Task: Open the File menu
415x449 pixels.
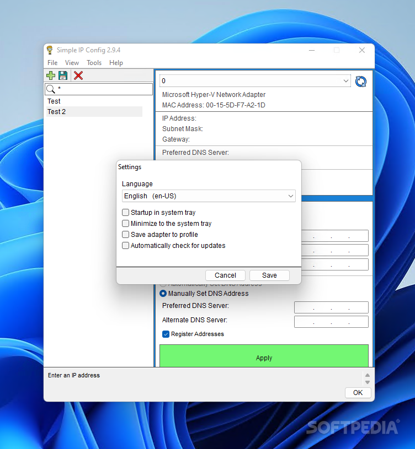Action: pyautogui.click(x=52, y=63)
